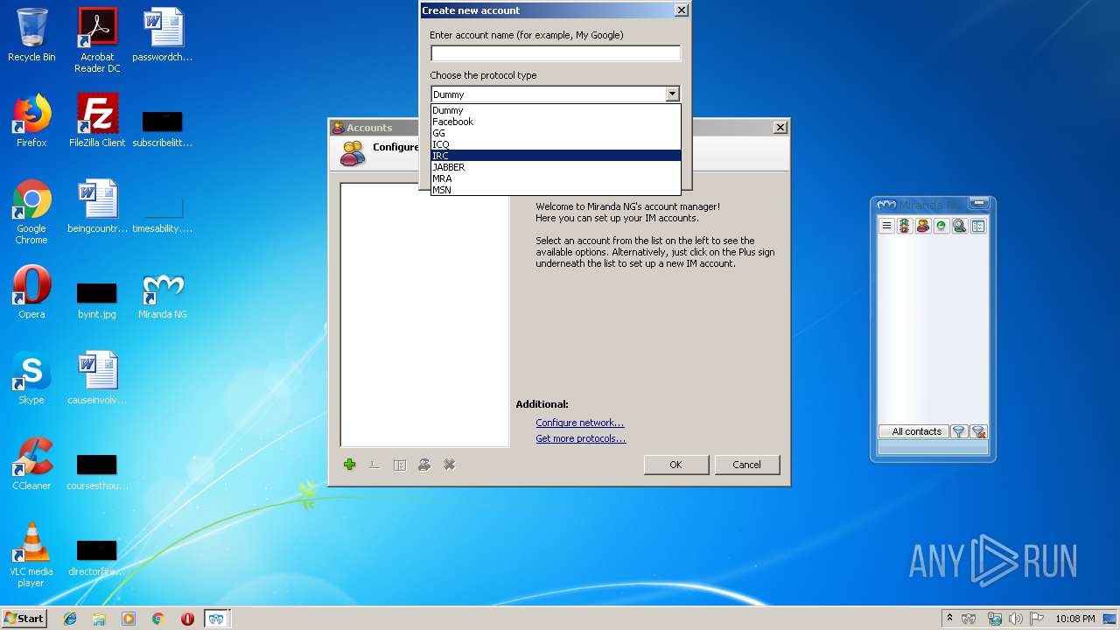The image size is (1120, 630).
Task: Open Windows Explorer folder in taskbar
Action: coord(99,619)
